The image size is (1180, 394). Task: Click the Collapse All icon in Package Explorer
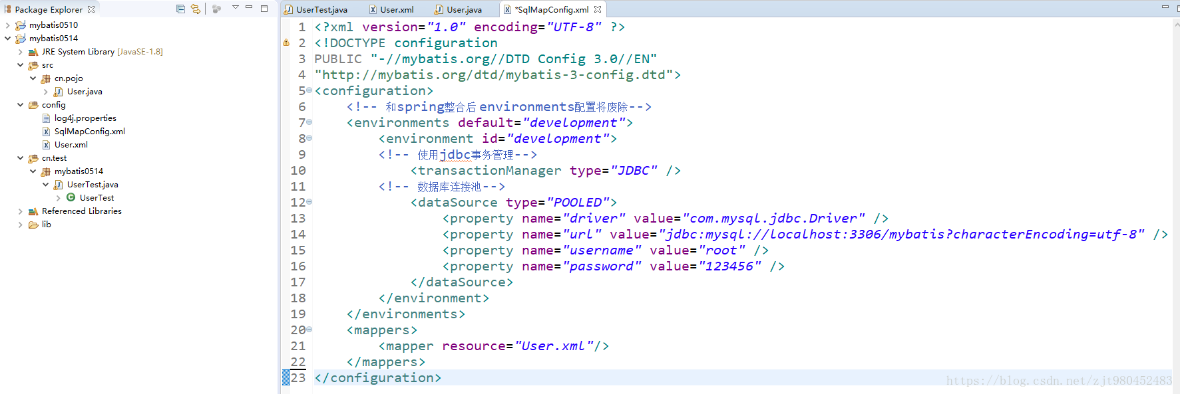(180, 9)
